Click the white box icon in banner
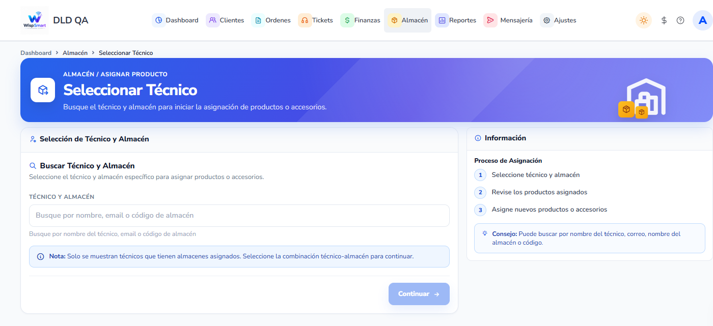713x326 pixels. pyautogui.click(x=43, y=90)
